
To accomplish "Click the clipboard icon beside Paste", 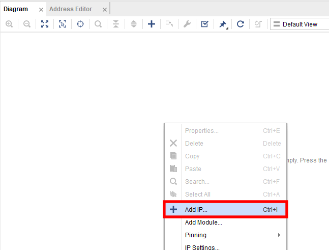I will point(173,169).
